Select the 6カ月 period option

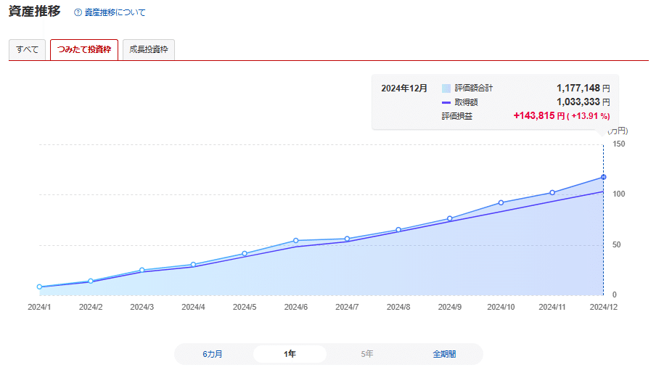coord(213,354)
